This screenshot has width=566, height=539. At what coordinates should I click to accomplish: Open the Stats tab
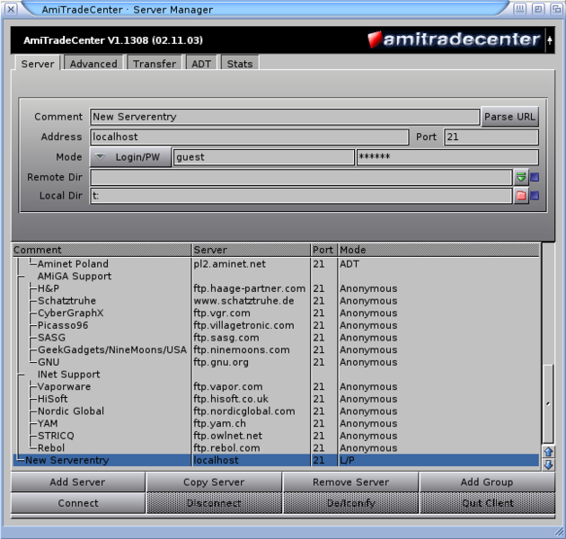pyautogui.click(x=240, y=64)
